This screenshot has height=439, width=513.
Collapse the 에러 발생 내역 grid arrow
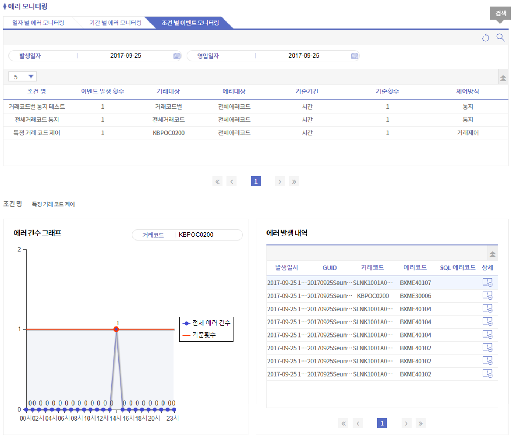(492, 254)
